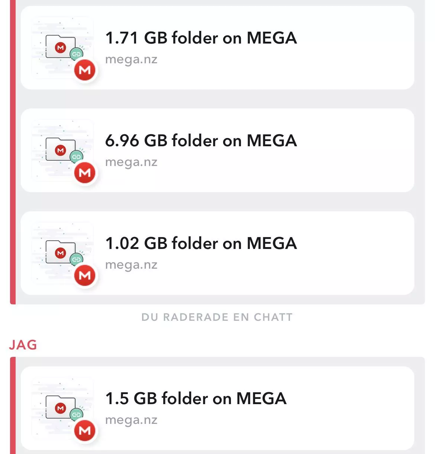Open the "1.5 GB folder on MEGA" title
Image resolution: width=435 pixels, height=454 pixels.
click(x=196, y=399)
